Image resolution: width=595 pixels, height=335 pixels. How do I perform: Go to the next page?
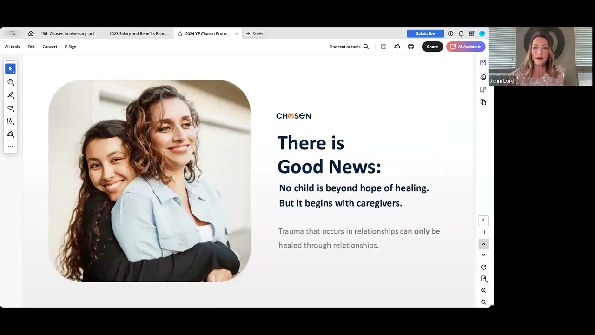(x=483, y=255)
